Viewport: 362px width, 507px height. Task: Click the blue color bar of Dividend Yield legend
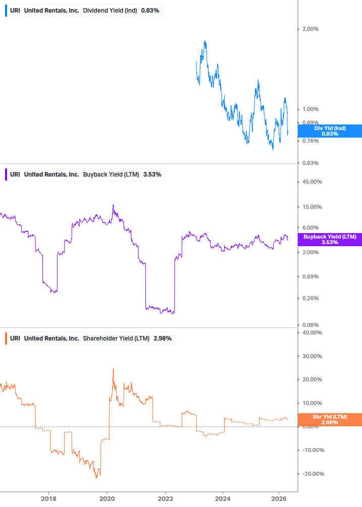[x=6, y=11]
